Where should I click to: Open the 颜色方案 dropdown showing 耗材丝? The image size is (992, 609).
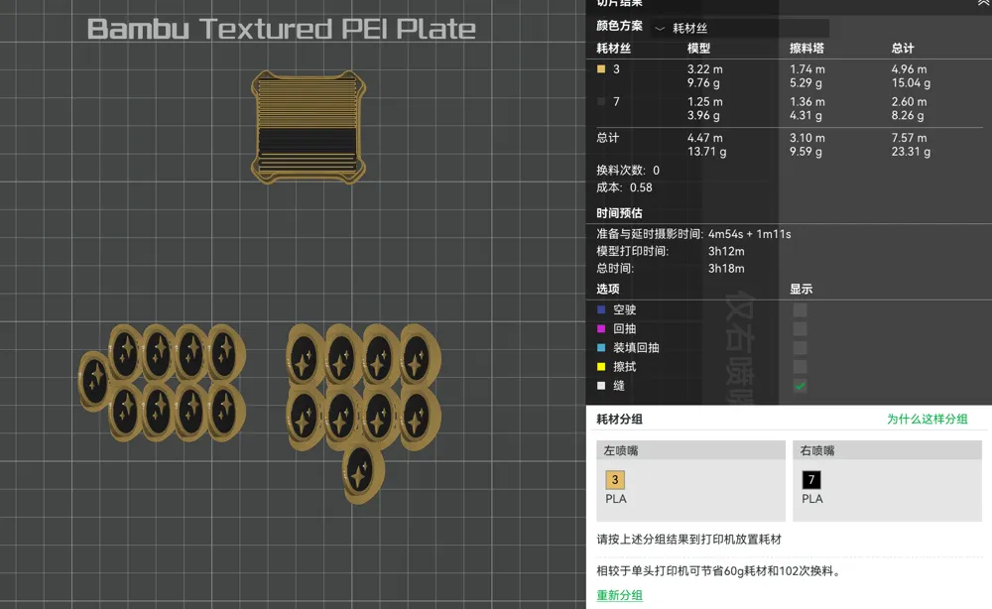pyautogui.click(x=739, y=29)
